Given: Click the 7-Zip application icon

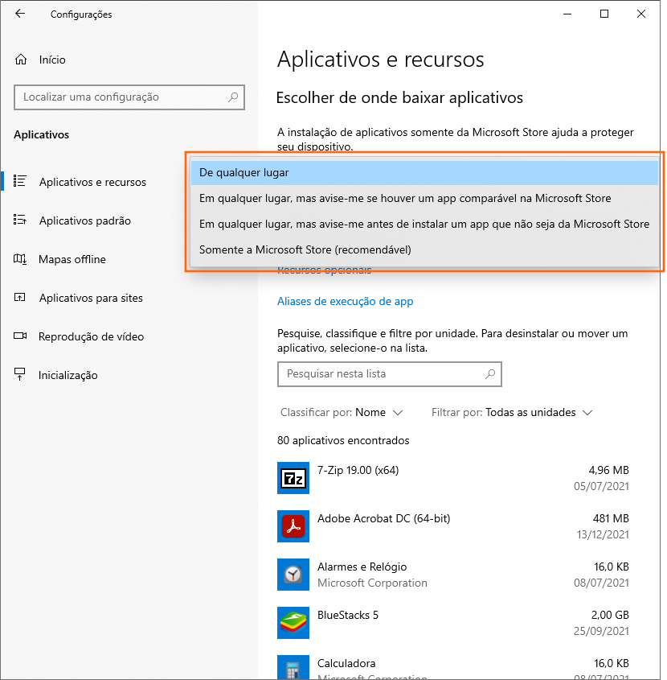Looking at the screenshot, I should (x=293, y=478).
